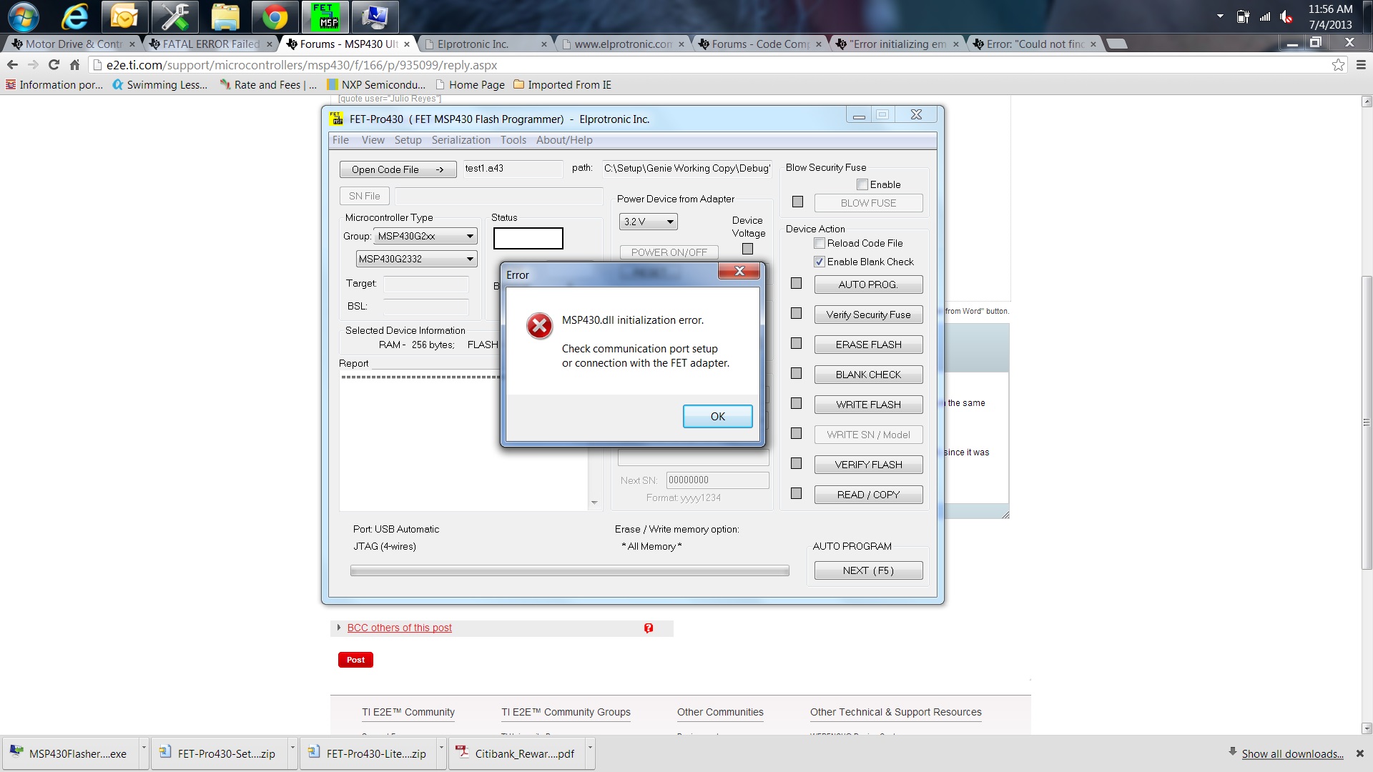
Task: Click OK in the Error dialog
Action: (x=717, y=416)
